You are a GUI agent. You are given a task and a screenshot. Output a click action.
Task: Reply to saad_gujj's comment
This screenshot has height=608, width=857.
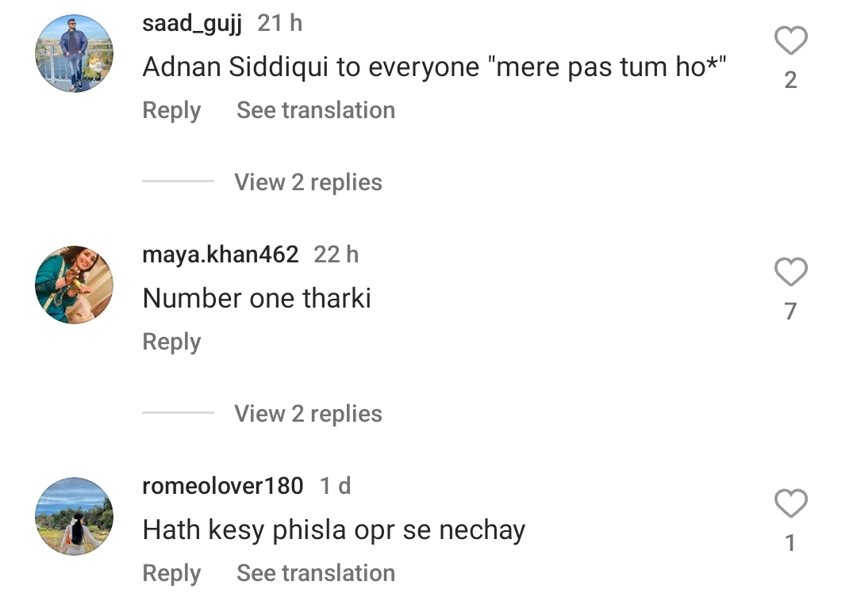(171, 110)
